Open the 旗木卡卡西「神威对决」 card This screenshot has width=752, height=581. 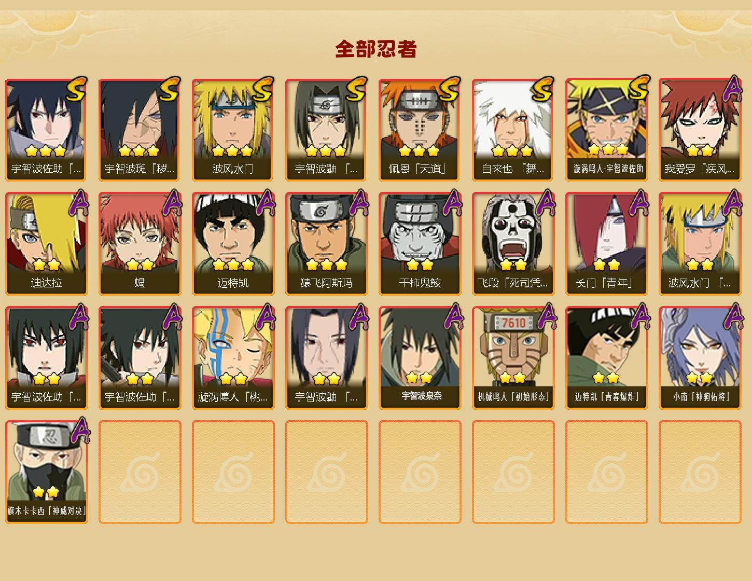coord(46,472)
